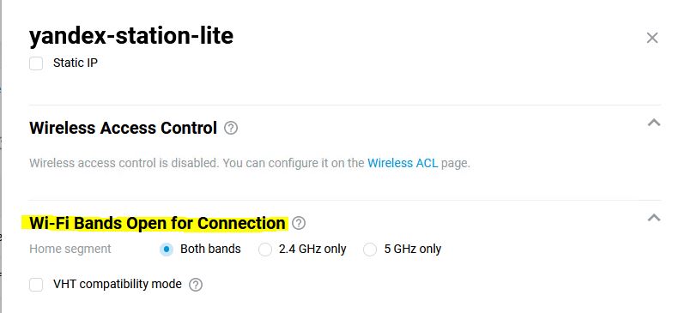Pick the 5 GHz only radio button

[370, 250]
